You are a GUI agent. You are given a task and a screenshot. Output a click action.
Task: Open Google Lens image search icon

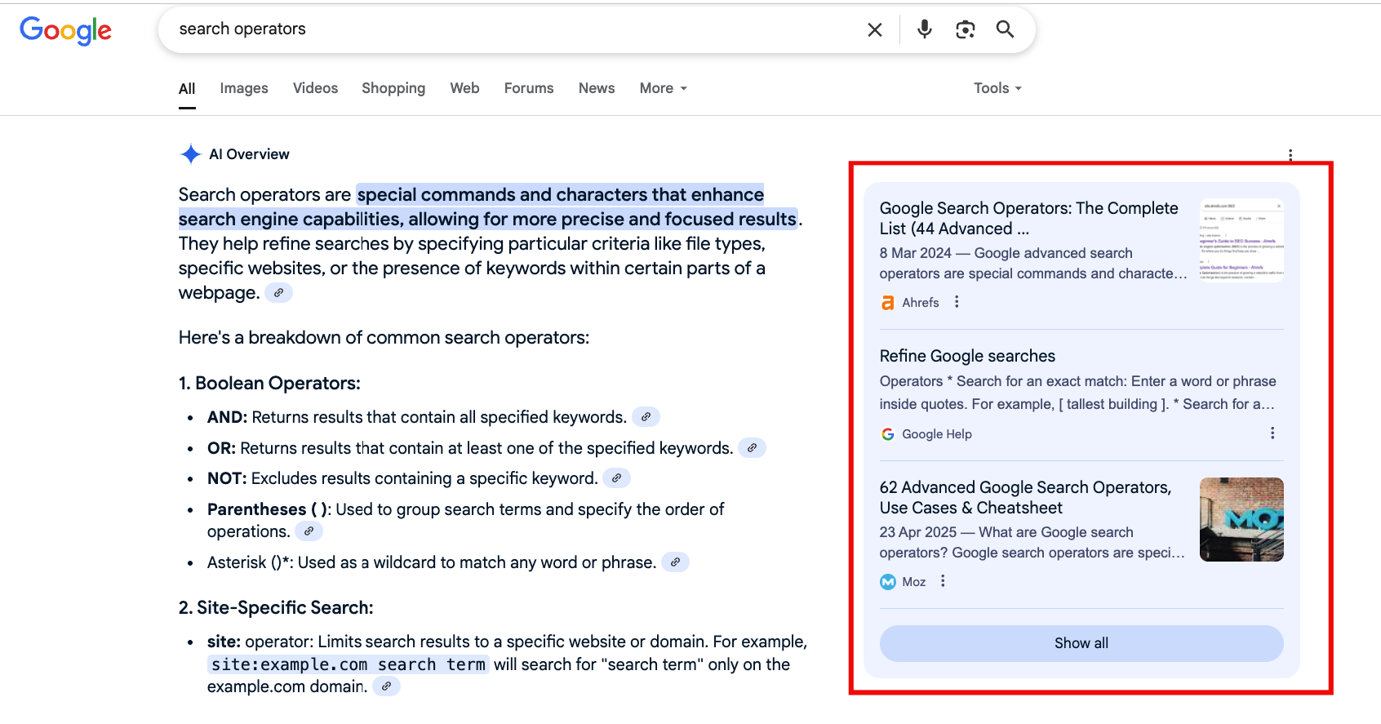965,29
